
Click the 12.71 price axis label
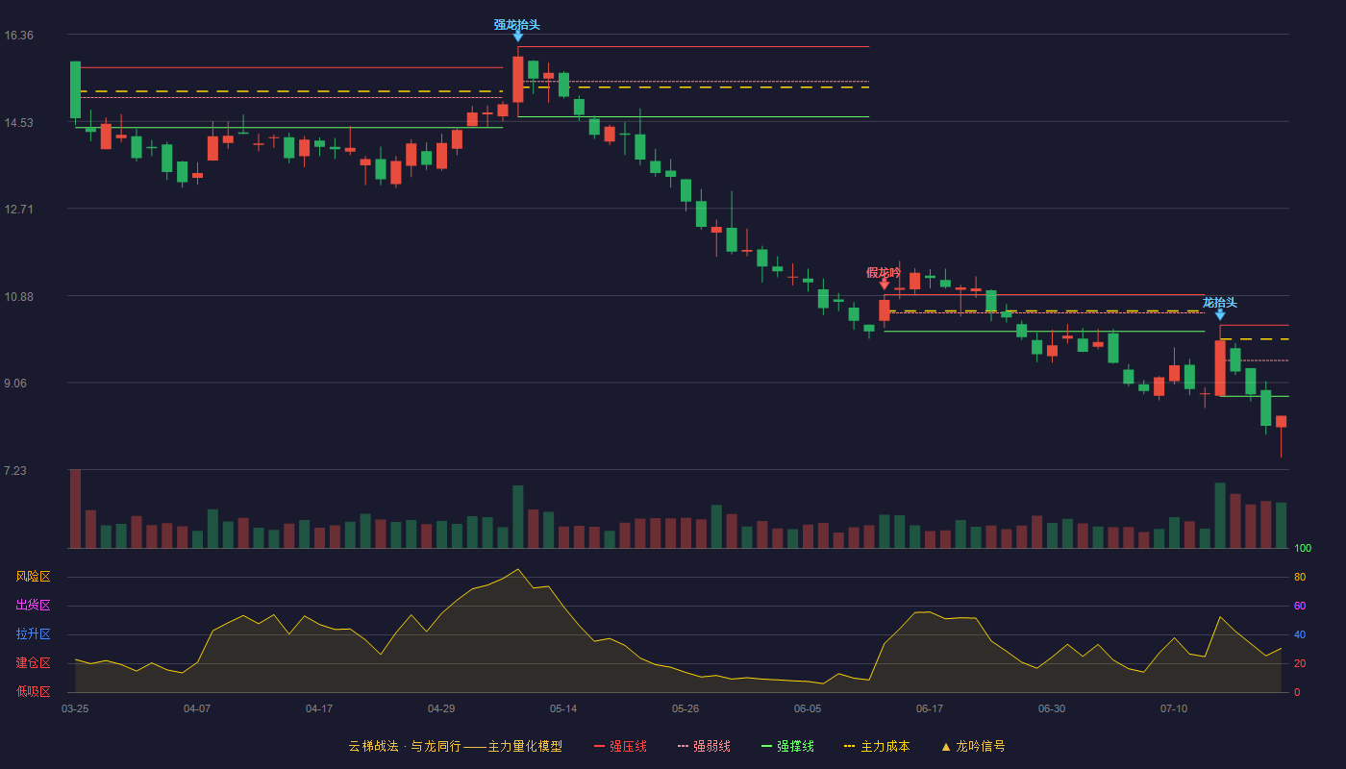click(x=18, y=210)
